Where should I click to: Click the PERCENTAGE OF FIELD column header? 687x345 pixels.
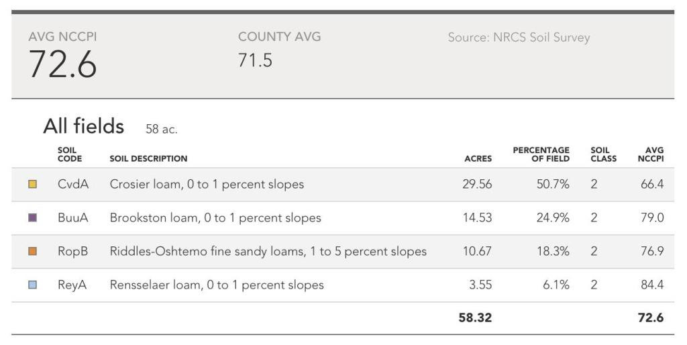[x=541, y=155]
